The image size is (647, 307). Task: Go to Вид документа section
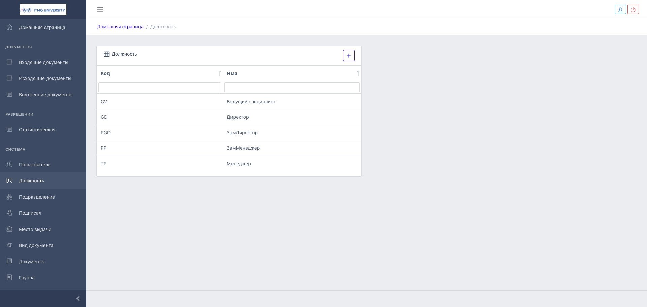pos(36,245)
